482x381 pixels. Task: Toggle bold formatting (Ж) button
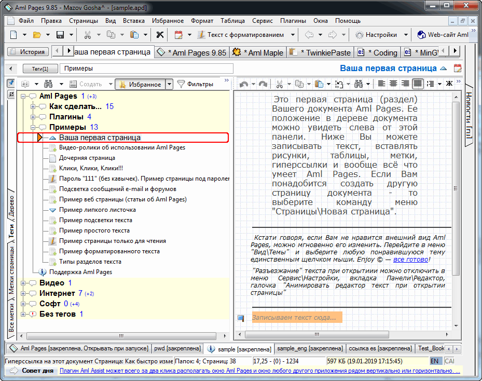point(449,84)
